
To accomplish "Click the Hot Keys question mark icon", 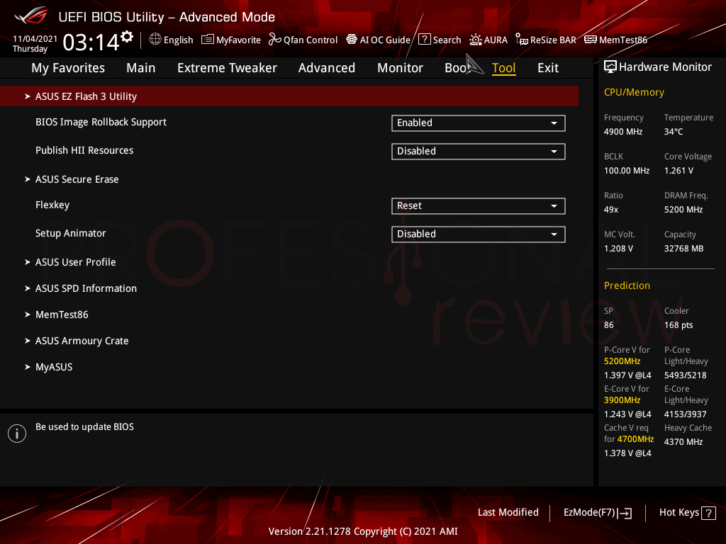I will (x=708, y=513).
